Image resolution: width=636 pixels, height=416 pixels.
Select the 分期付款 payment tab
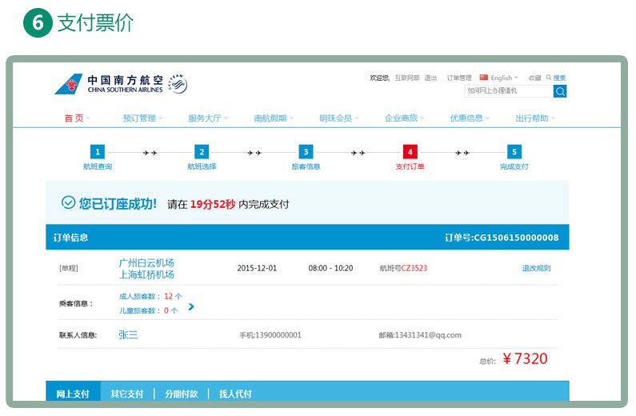(181, 394)
